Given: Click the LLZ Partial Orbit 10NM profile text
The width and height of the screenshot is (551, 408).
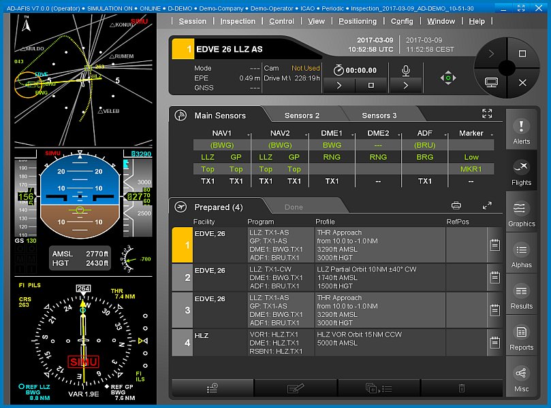Looking at the screenshot, I should click(x=366, y=269).
